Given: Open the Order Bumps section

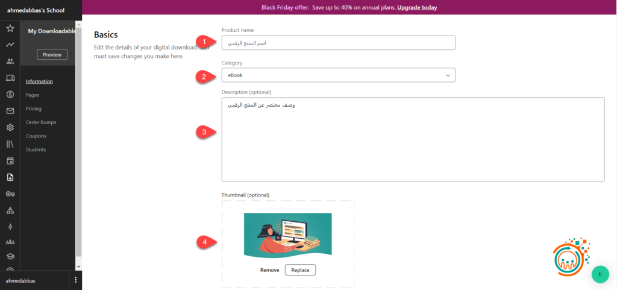Looking at the screenshot, I should tap(41, 122).
